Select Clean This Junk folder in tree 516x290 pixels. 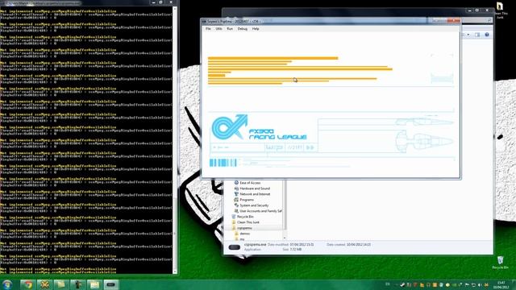248,222
